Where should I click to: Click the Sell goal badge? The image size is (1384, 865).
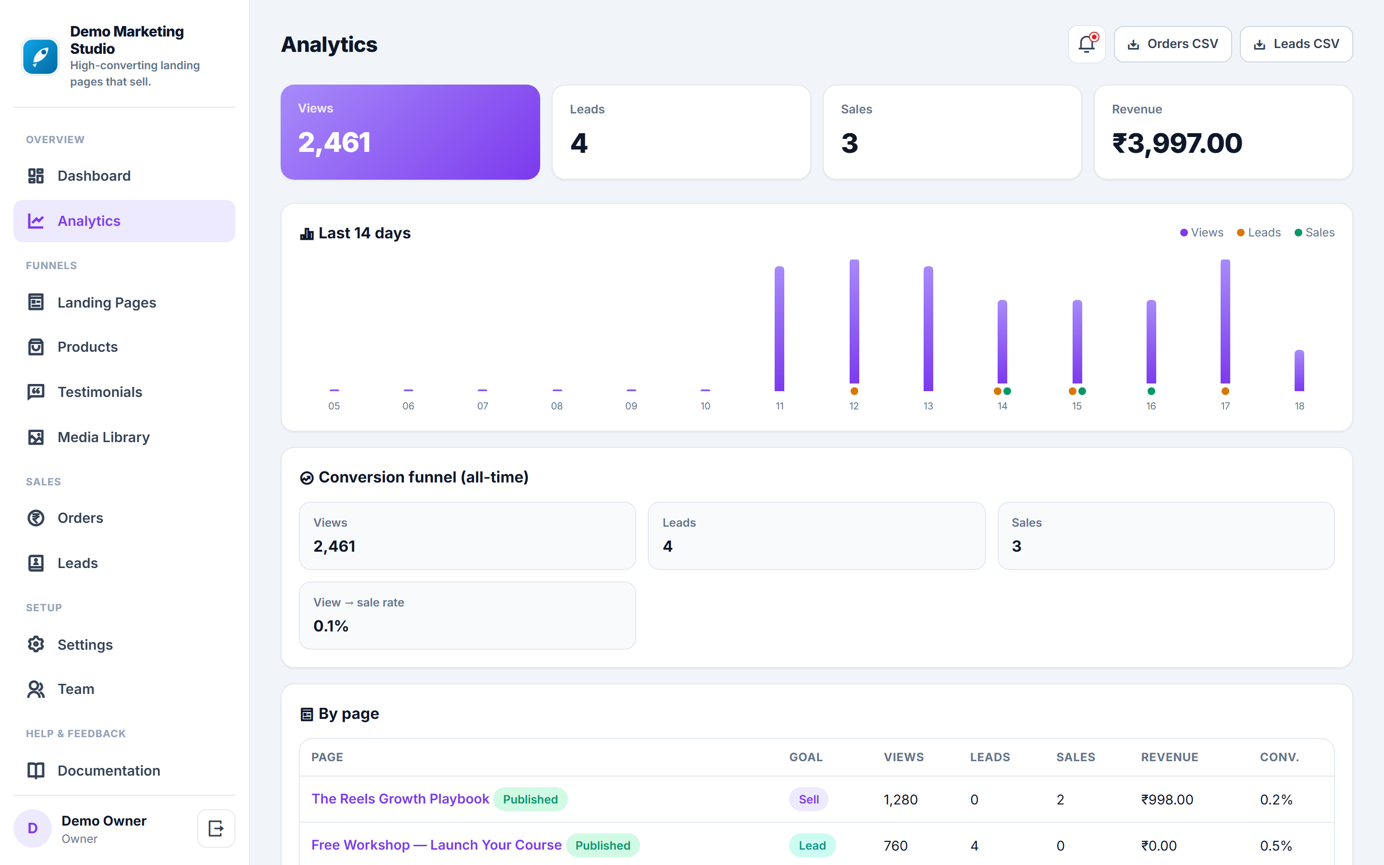[809, 799]
